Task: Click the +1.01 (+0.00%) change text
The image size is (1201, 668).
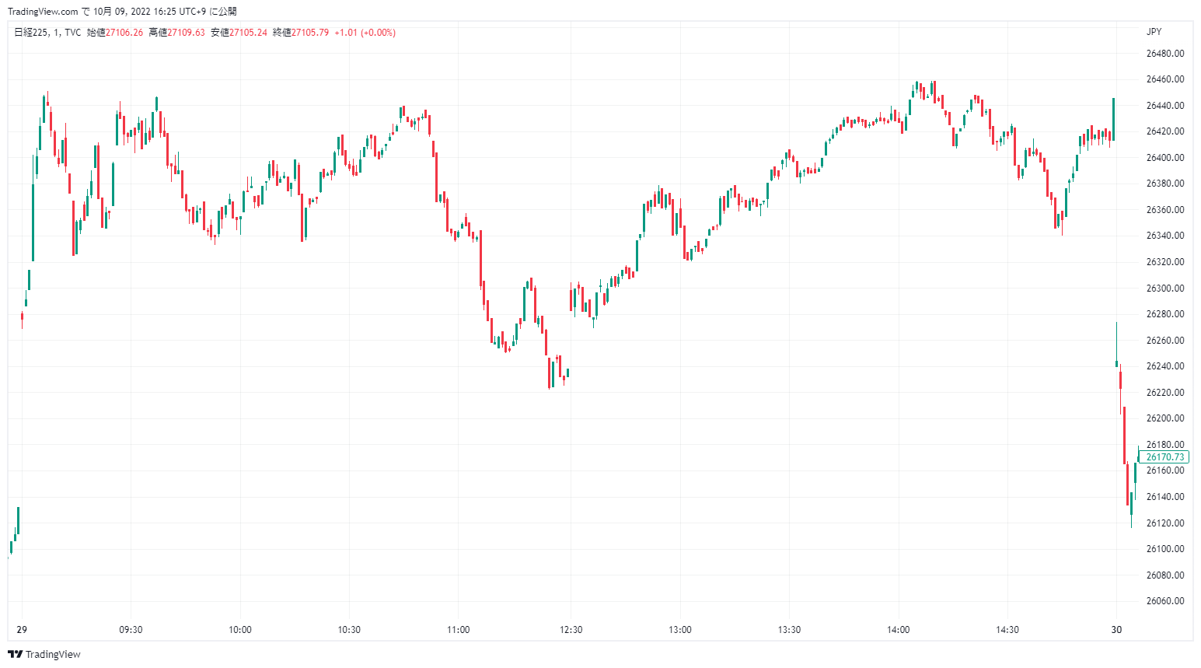Action: click(365, 33)
